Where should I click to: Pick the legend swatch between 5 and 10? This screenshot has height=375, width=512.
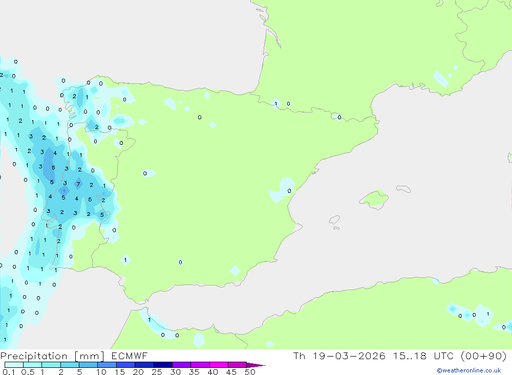pos(89,365)
